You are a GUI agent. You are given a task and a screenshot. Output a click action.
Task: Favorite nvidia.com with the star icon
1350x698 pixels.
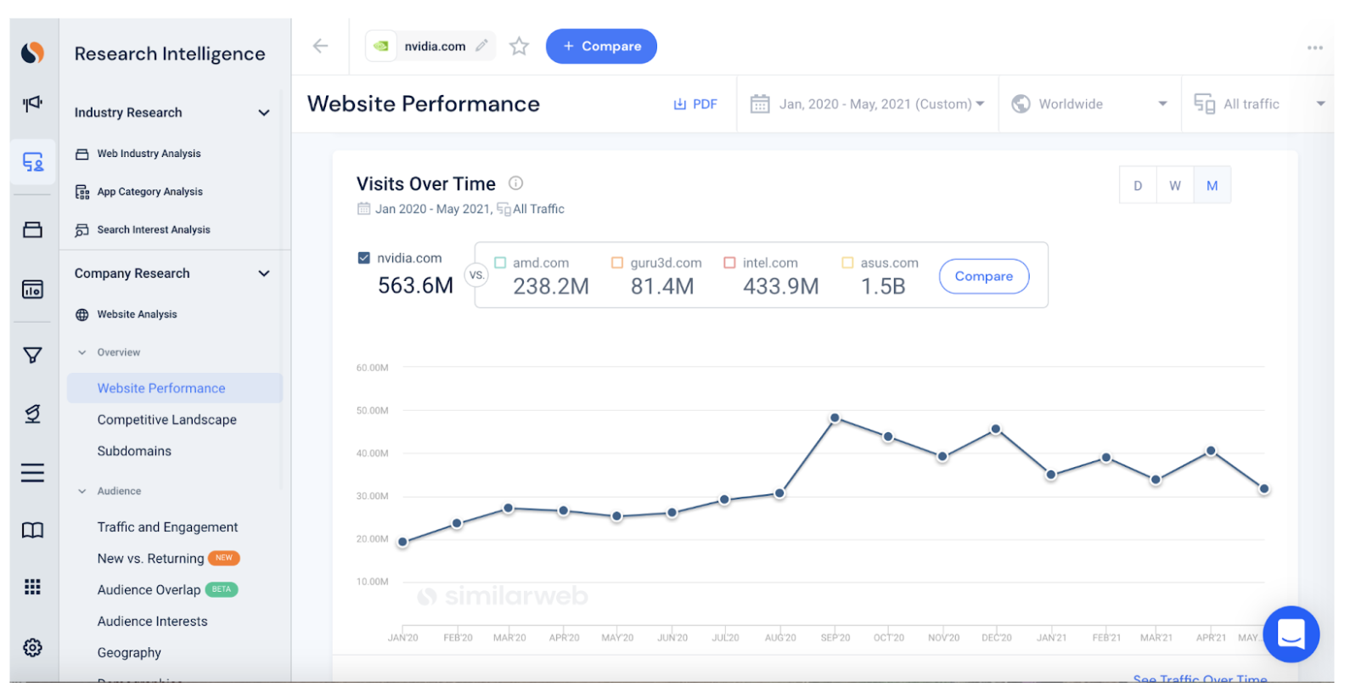(519, 46)
